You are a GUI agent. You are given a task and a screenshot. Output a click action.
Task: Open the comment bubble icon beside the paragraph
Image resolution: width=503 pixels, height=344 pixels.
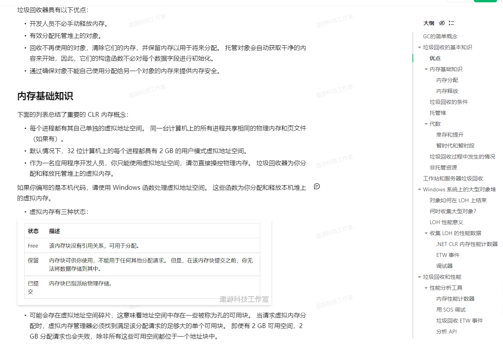click(x=317, y=187)
